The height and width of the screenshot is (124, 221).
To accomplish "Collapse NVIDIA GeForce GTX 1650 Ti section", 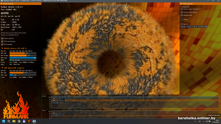I will click(2, 48).
